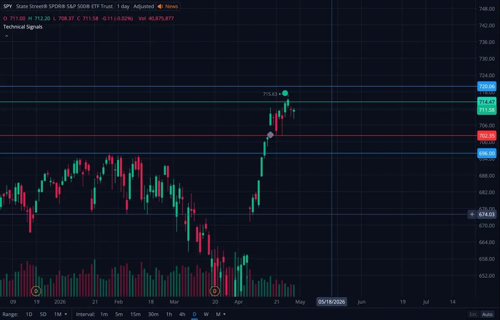Collapse the legend with caret arrow
The image size is (500, 320).
7,36
